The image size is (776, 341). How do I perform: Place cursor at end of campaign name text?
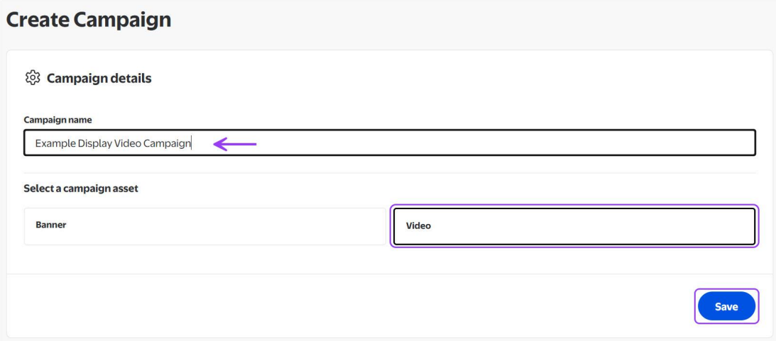click(x=192, y=144)
